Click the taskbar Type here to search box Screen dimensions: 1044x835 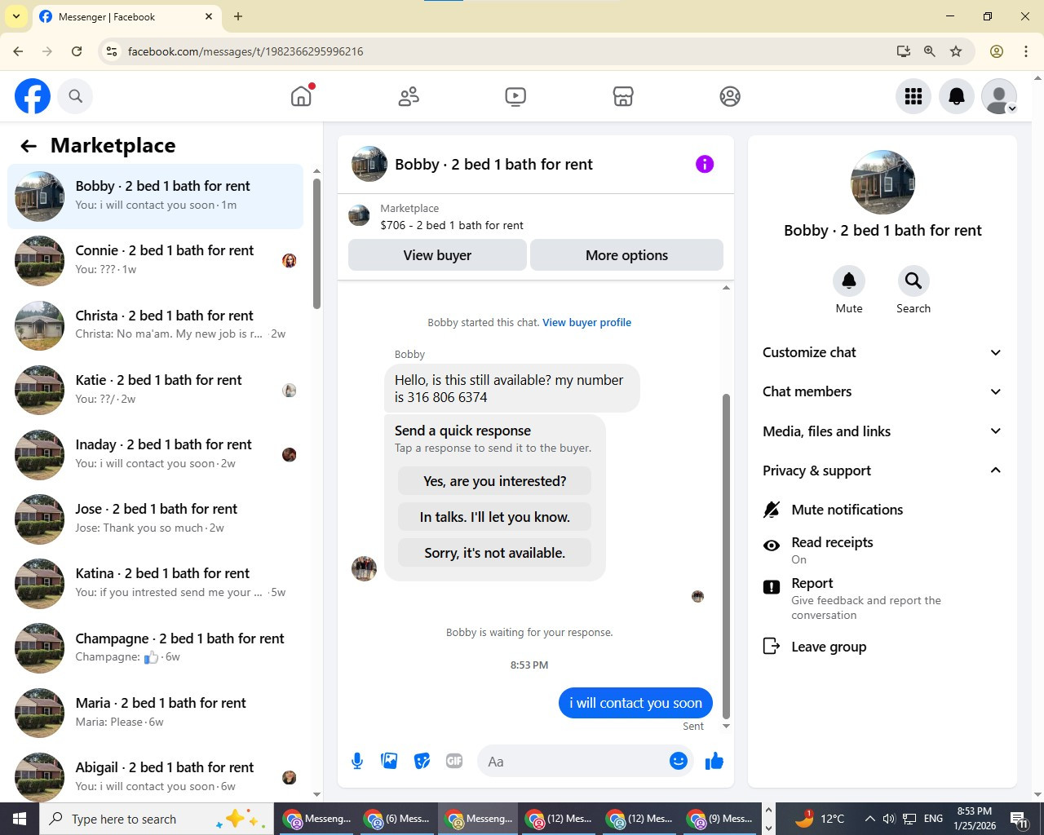click(155, 819)
